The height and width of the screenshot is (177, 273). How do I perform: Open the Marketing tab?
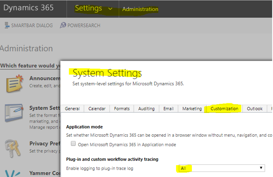(x=192, y=109)
